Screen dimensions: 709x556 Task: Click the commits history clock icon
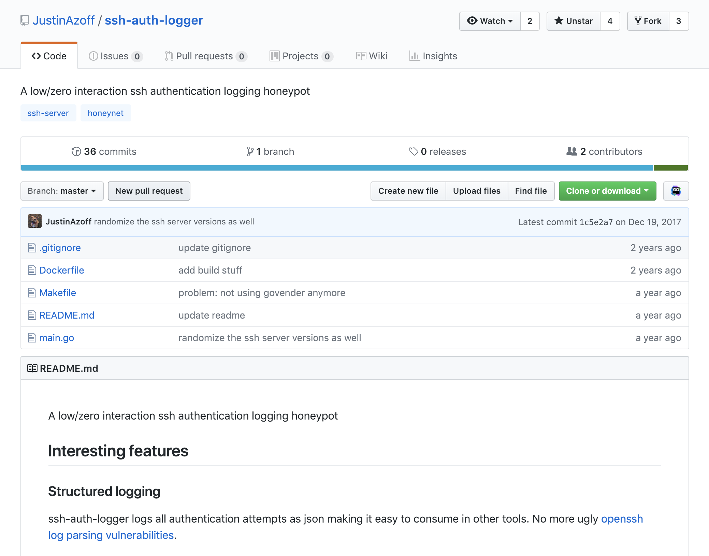pyautogui.click(x=76, y=151)
